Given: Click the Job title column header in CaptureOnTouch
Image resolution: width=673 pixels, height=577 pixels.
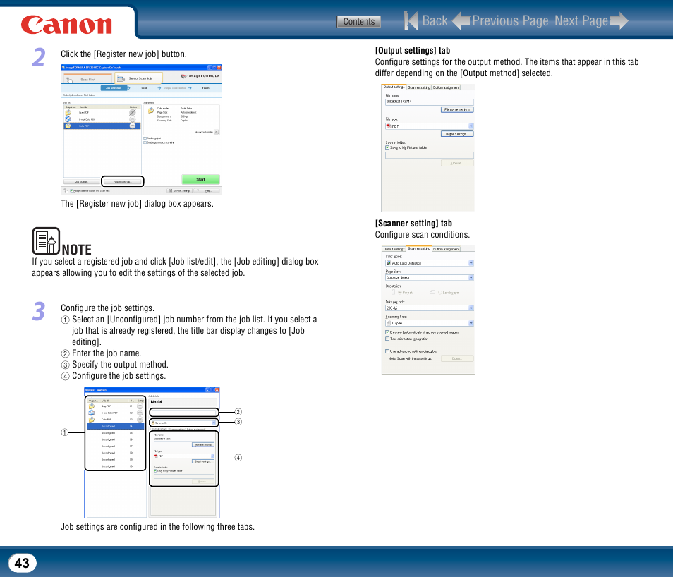Looking at the screenshot, I should coord(103,107).
